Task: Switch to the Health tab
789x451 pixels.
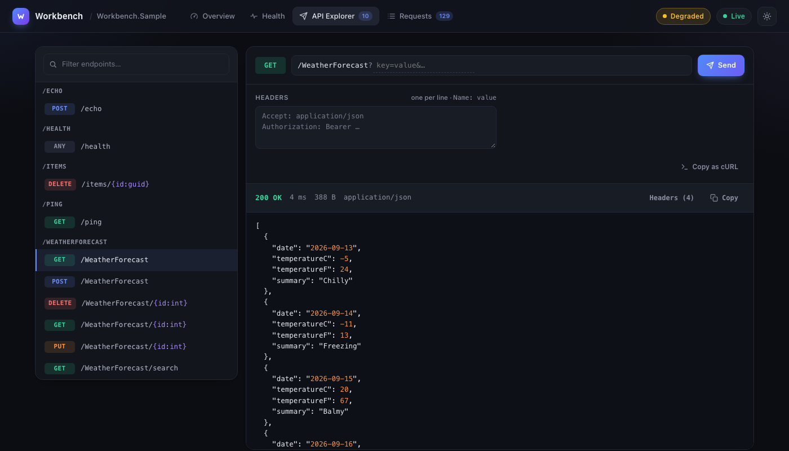Action: (x=268, y=16)
